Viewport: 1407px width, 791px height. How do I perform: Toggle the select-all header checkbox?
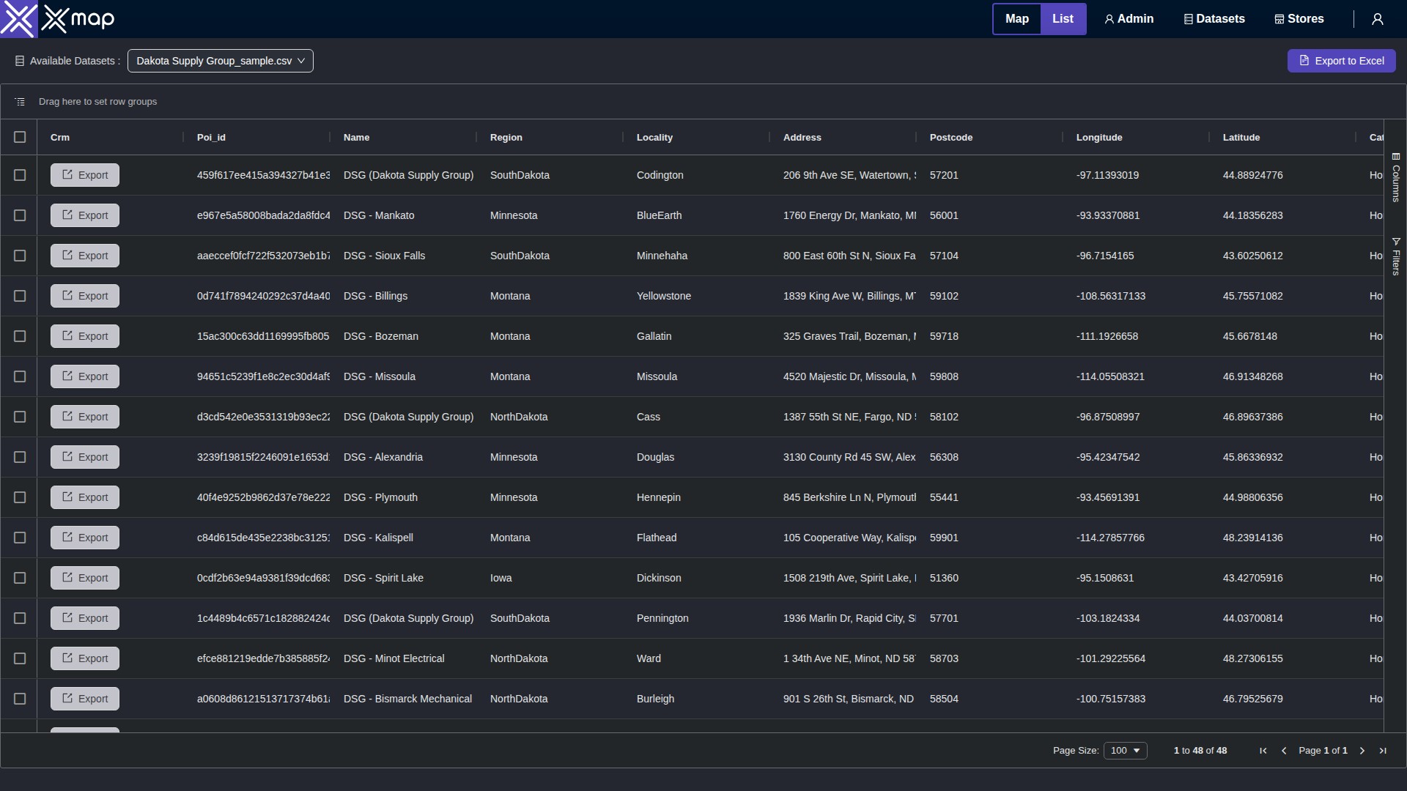pyautogui.click(x=20, y=137)
